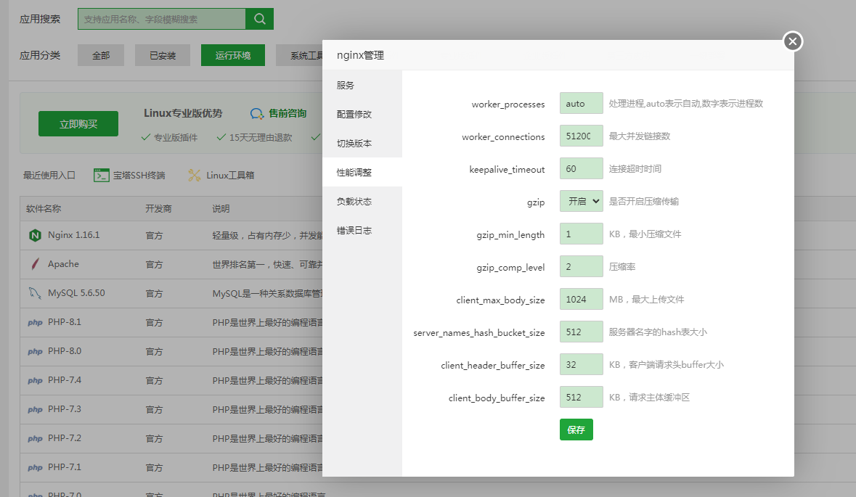
Task: Edit the gzip_min_length field
Action: coord(581,234)
